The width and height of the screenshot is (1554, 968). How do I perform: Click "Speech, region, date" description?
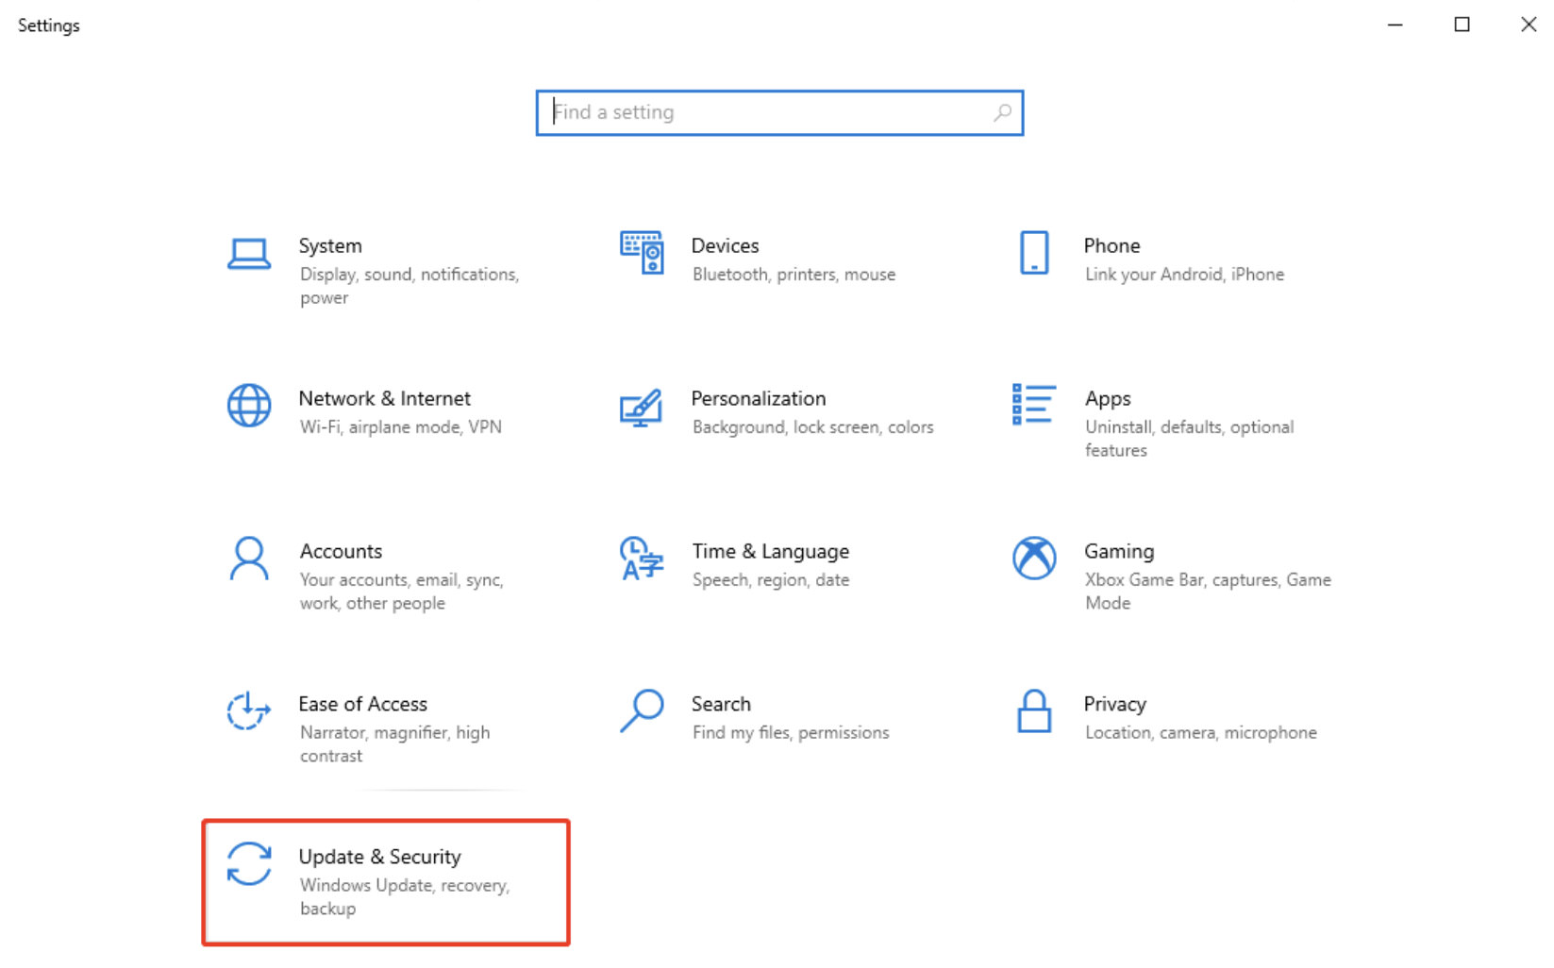pyautogui.click(x=770, y=580)
